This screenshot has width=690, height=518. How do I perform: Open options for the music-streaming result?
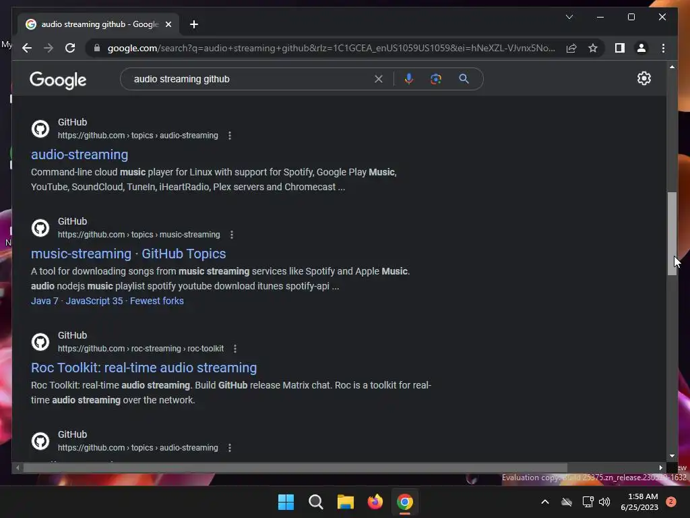(232, 235)
